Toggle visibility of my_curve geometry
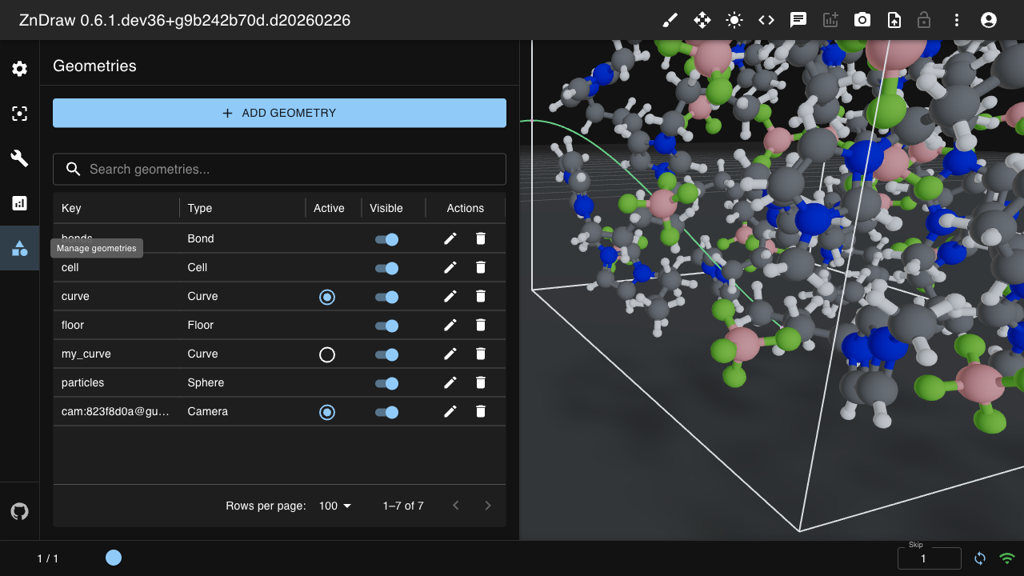Viewport: 1024px width, 576px height. pyautogui.click(x=386, y=354)
